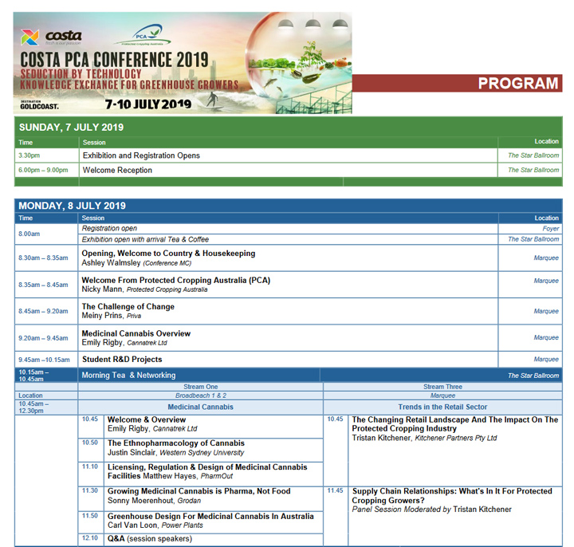Click 'Q&A (session speakers)' at 12.10
Viewport: 574px width, 547px height.
click(150, 539)
